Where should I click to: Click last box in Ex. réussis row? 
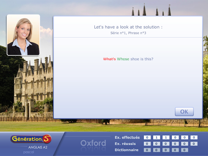tap(194, 144)
